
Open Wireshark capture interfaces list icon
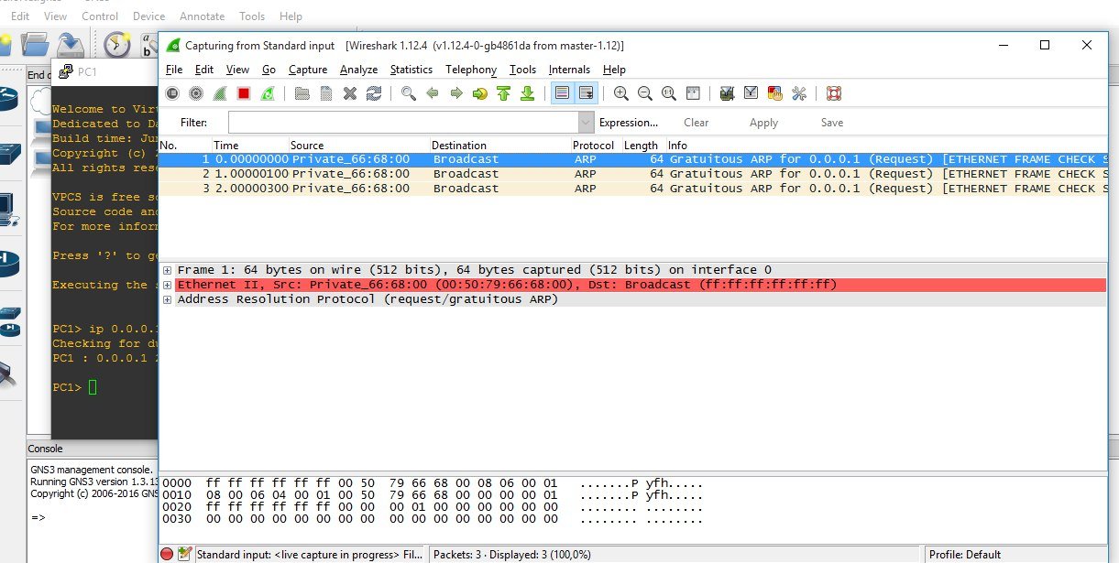[x=172, y=93]
